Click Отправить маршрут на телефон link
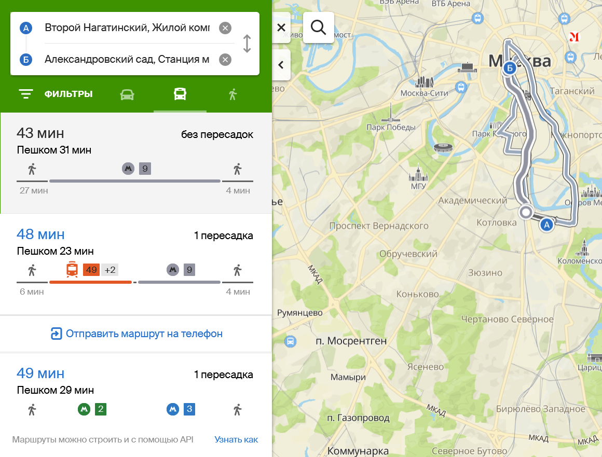Screen dimensions: 602x457 pyautogui.click(x=136, y=334)
